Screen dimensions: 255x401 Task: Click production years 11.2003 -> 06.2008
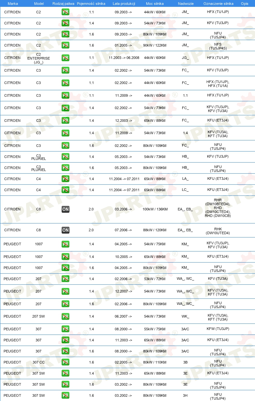[x=124, y=58]
